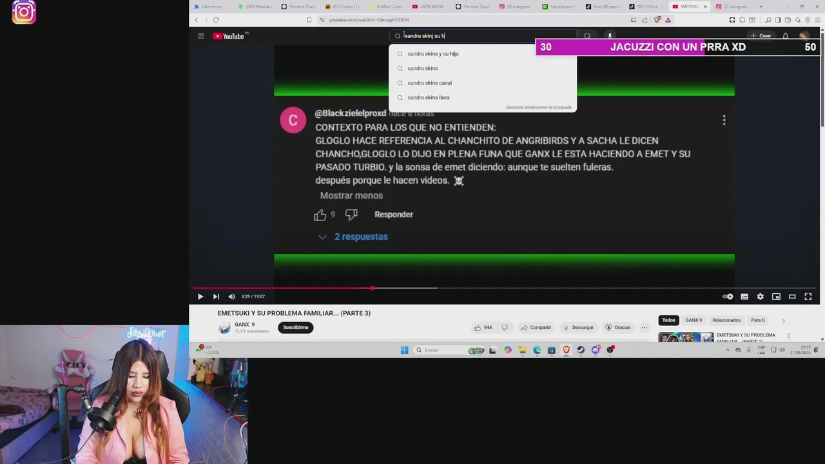Mute the video volume
This screenshot has height=464, width=825.
231,296
